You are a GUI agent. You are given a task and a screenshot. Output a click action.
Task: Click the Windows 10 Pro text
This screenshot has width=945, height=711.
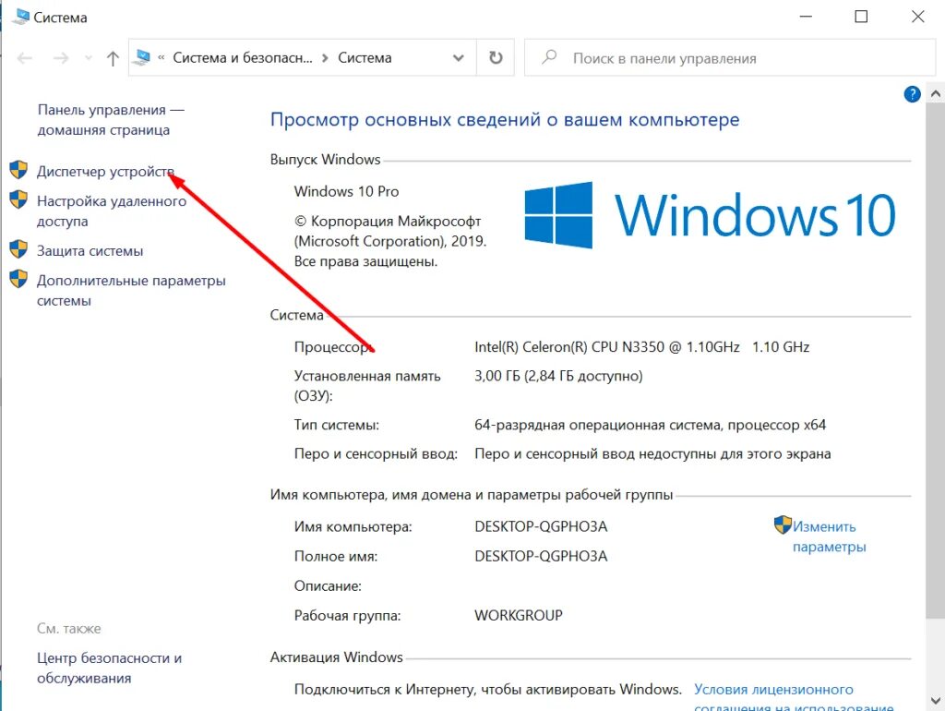click(346, 192)
